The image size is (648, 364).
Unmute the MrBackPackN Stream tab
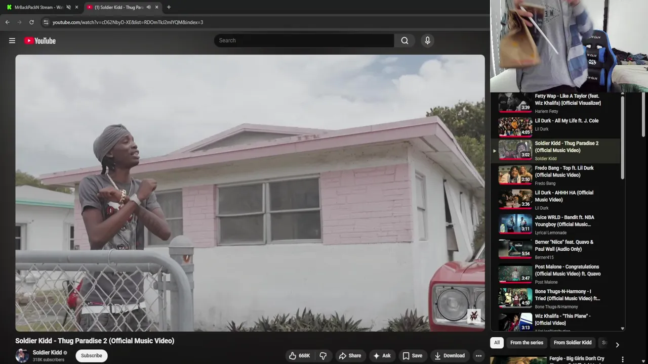coord(68,7)
